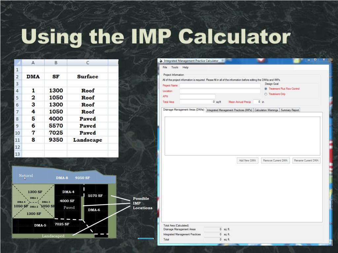Click the Mean Annual Precip field

click(257, 102)
